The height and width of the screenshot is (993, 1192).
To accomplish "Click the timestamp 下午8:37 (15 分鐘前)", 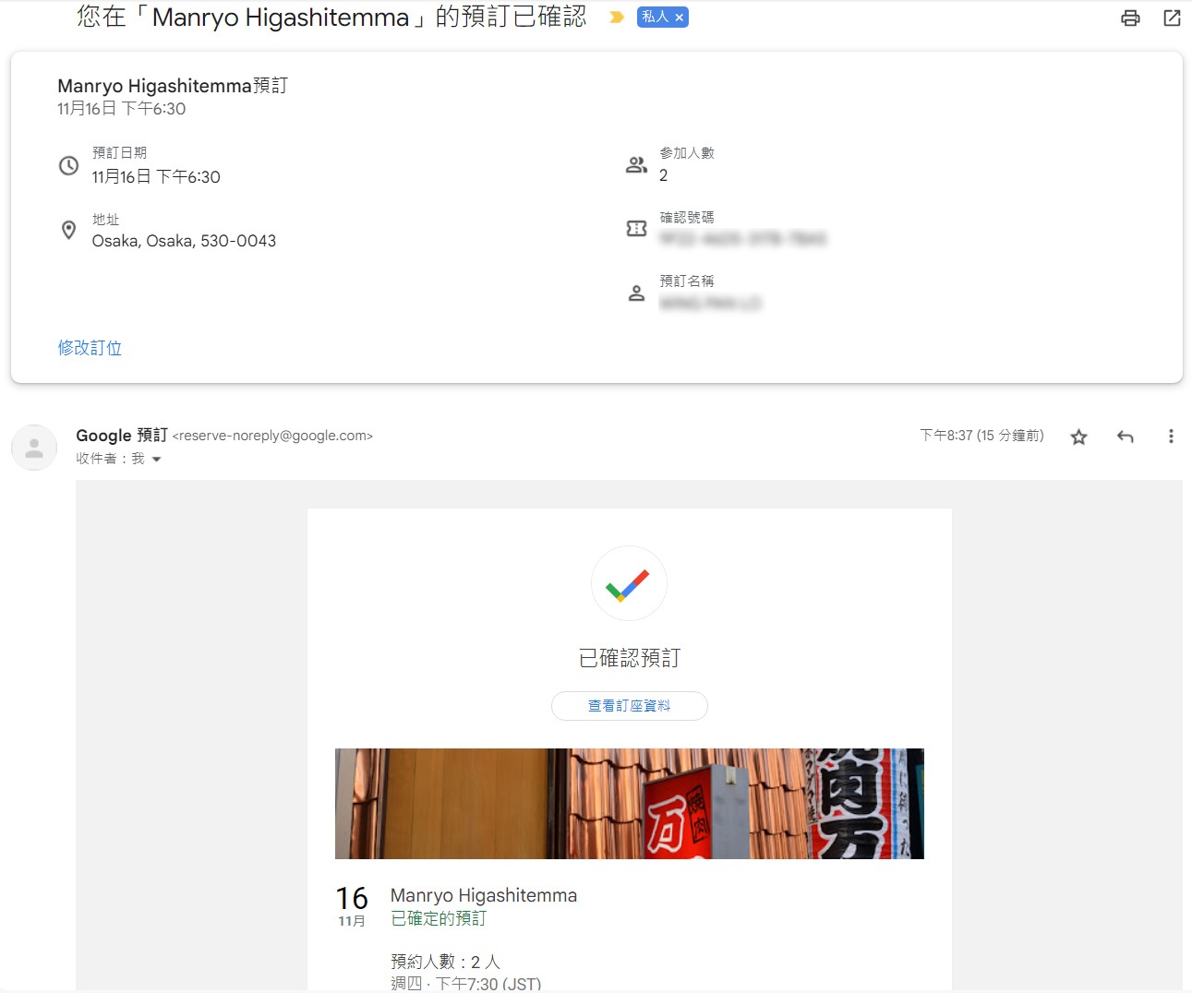I will (981, 436).
